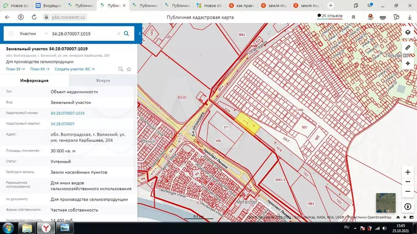417x234 pixels.
Task: Go back in browser history
Action: [x=7, y=17]
